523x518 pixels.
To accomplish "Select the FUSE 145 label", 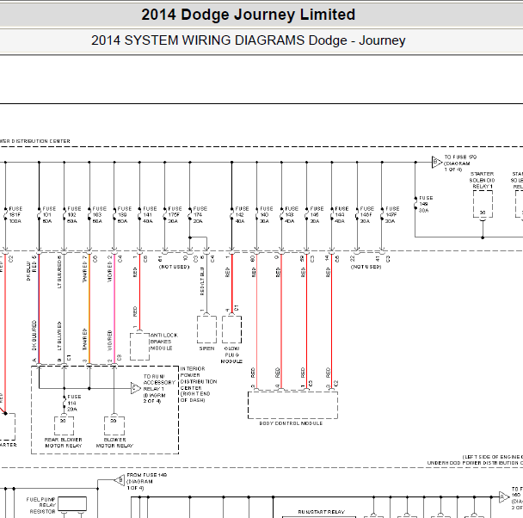I will (x=317, y=215).
